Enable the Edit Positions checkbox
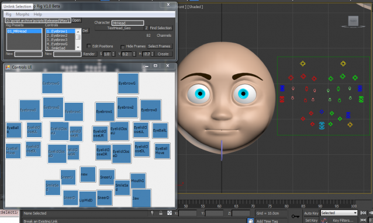The image size is (373, 223). point(89,46)
